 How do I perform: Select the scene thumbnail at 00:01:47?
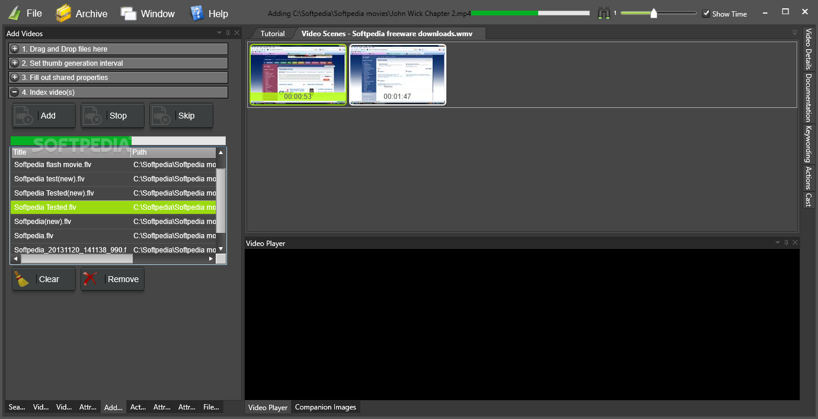click(397, 75)
